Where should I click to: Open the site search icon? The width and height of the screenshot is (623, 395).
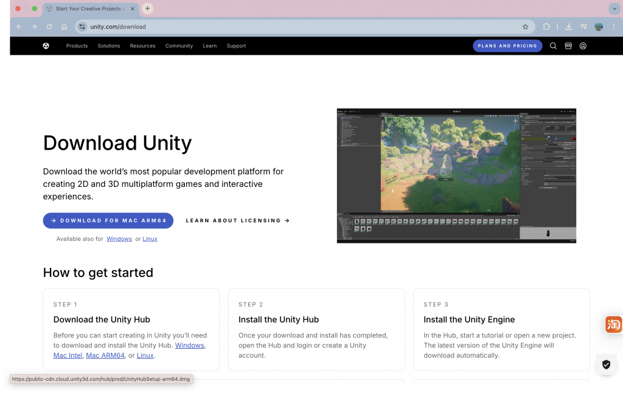tap(553, 46)
